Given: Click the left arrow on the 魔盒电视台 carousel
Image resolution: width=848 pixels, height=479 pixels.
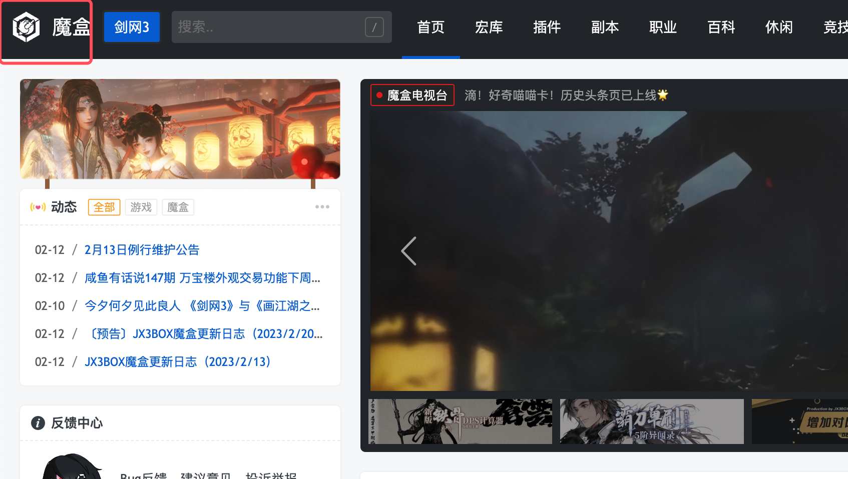Looking at the screenshot, I should (409, 251).
